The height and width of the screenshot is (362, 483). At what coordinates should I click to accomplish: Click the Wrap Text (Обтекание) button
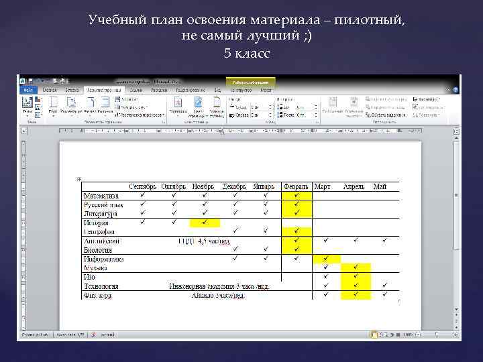[x=354, y=106]
